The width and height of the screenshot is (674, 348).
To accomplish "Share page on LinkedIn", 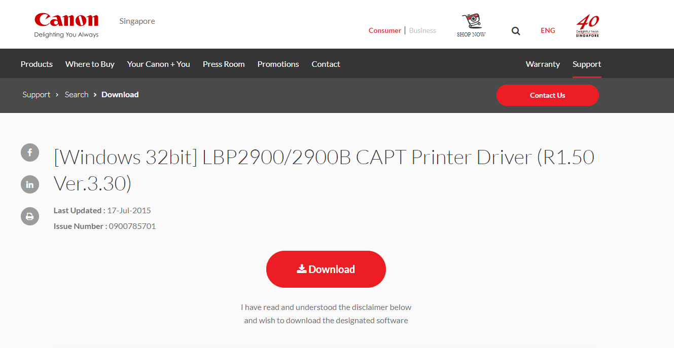I will pyautogui.click(x=30, y=184).
